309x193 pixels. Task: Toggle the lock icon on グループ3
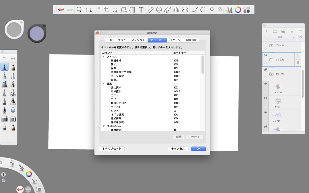pos(298,63)
